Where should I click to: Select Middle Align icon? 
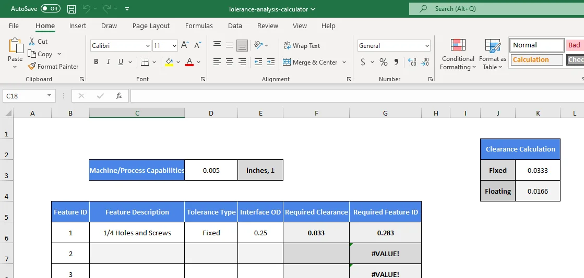230,45
